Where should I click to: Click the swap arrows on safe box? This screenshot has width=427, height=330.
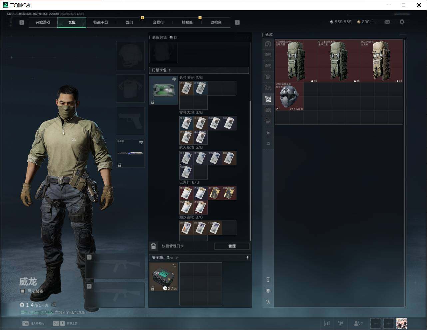tap(174, 265)
